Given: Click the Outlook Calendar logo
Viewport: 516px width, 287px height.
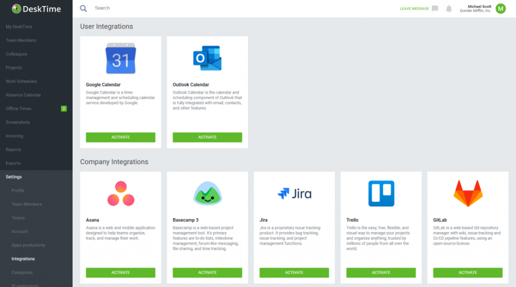Looking at the screenshot, I should 207,58.
